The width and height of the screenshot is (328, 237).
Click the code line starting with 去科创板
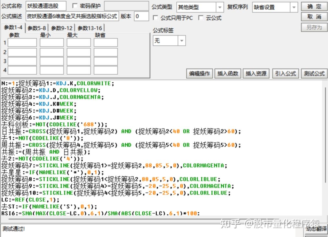coord(54,124)
